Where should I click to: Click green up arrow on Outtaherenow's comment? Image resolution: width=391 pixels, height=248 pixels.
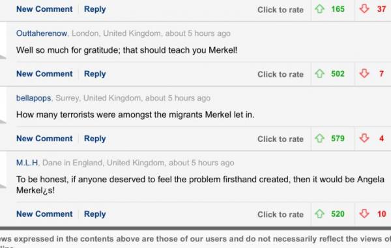pyautogui.click(x=319, y=74)
